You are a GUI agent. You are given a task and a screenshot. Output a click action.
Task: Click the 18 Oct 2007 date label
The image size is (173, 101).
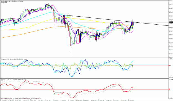click(124, 100)
